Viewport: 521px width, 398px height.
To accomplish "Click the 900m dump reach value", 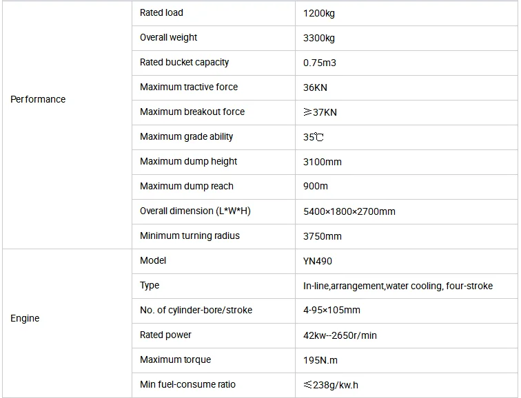I will (316, 187).
